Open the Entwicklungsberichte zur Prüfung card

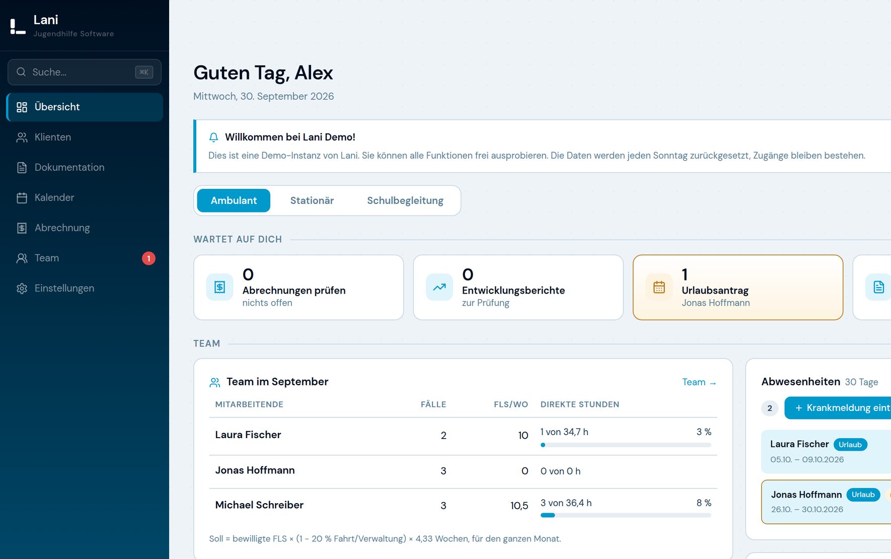click(518, 288)
